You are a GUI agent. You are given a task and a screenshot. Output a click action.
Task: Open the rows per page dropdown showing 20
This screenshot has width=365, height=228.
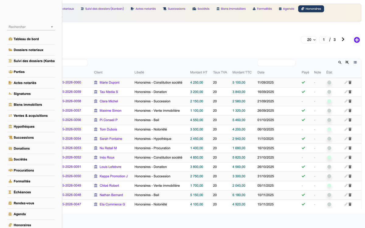click(309, 40)
